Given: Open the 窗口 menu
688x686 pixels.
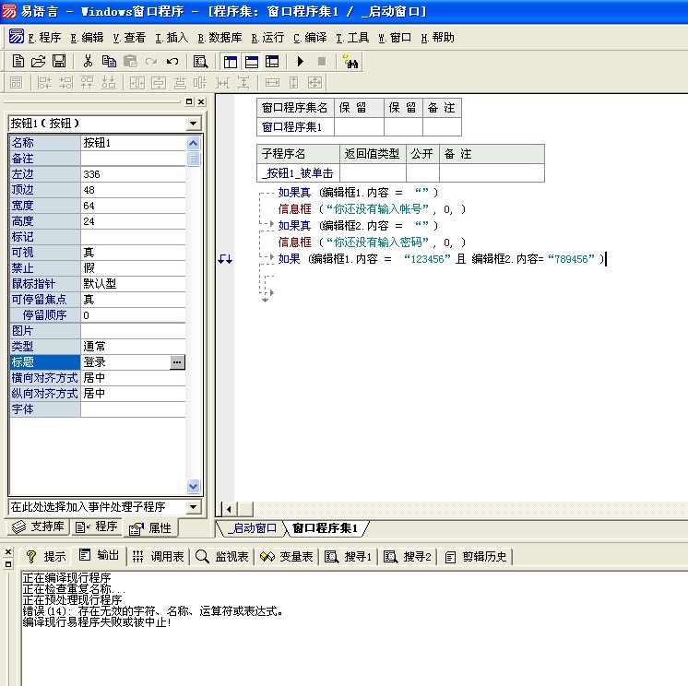Looking at the screenshot, I should (395, 38).
